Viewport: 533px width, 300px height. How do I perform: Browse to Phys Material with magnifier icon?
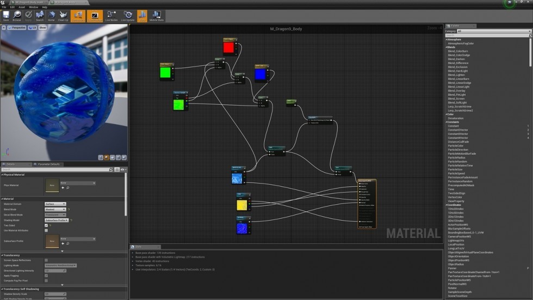(67, 188)
